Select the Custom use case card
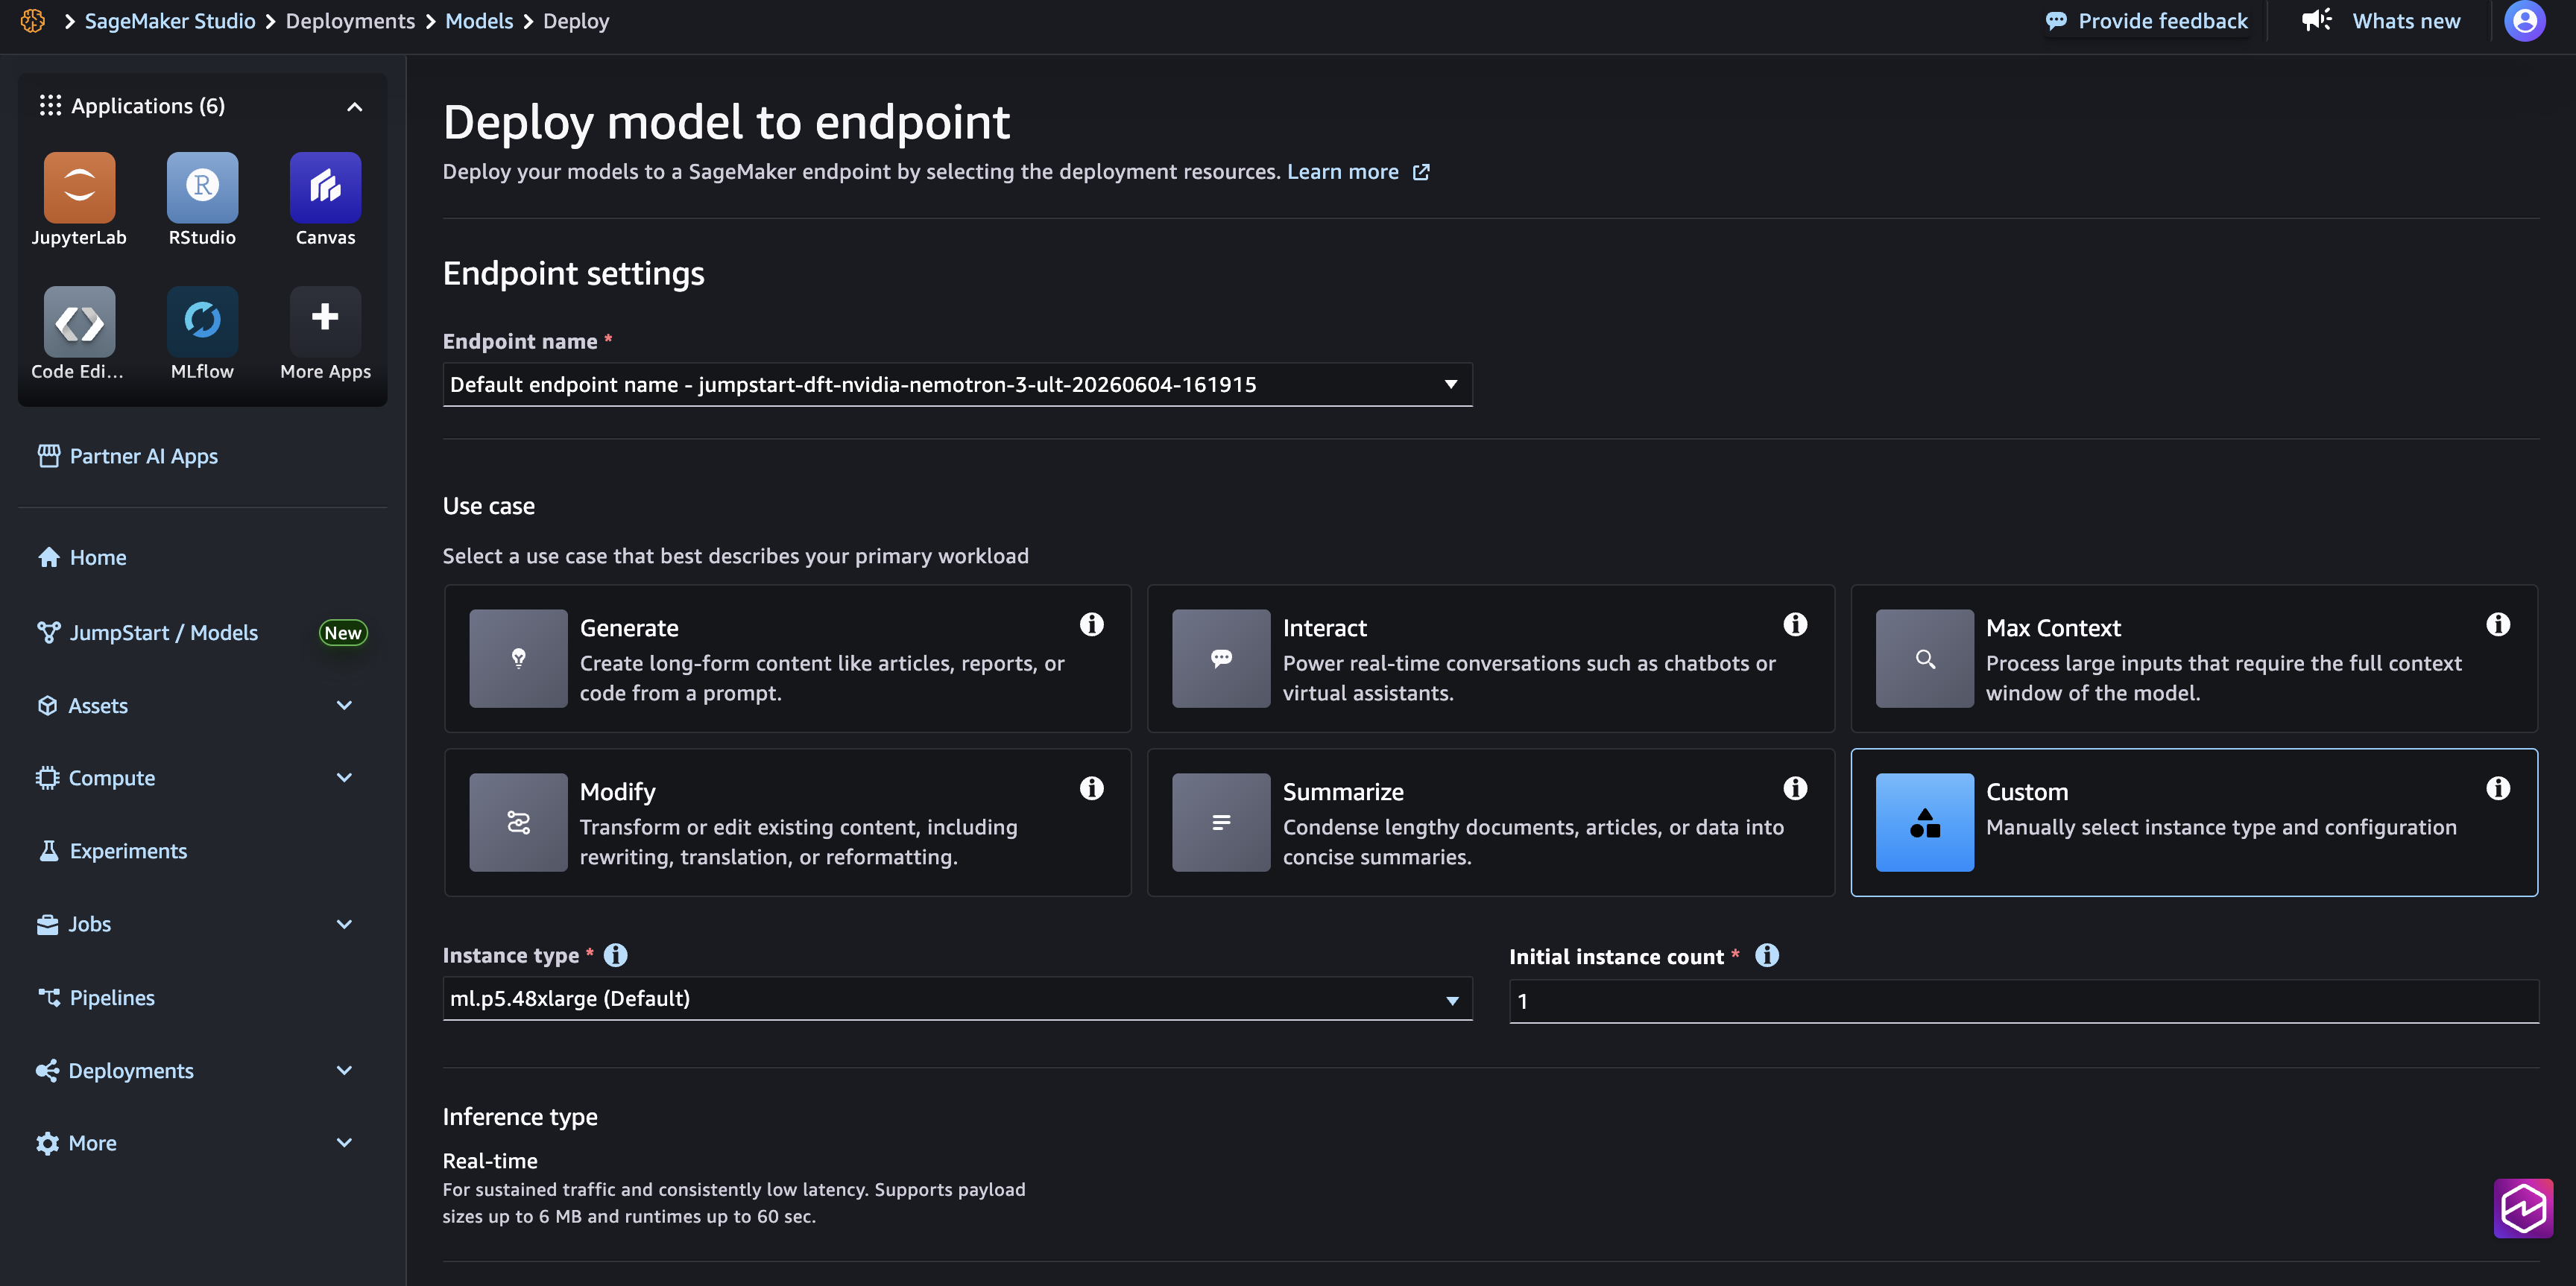The width and height of the screenshot is (2576, 1286). (x=2194, y=823)
